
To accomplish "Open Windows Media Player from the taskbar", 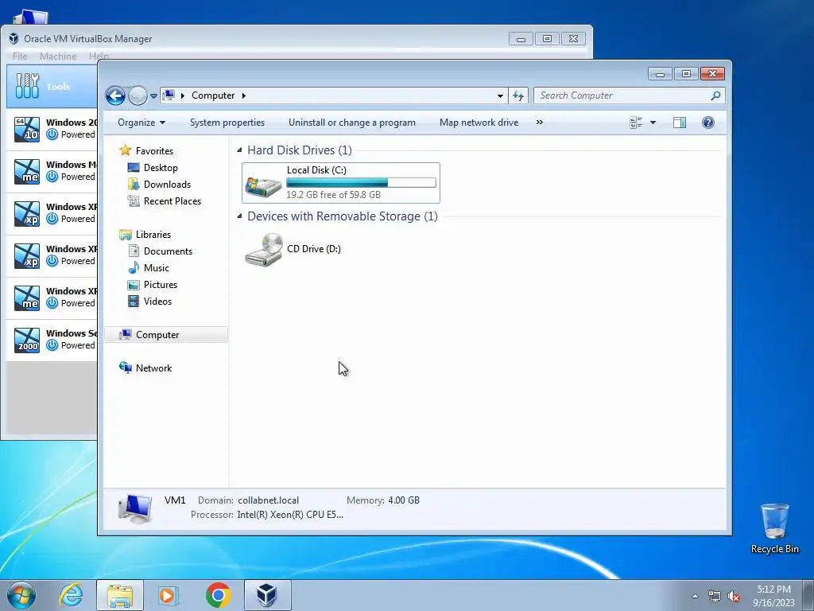I will 168,595.
